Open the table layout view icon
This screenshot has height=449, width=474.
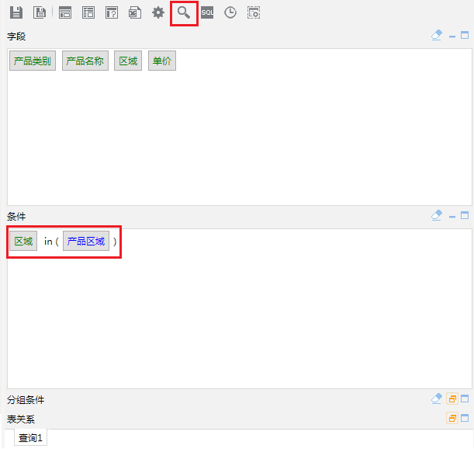point(65,12)
